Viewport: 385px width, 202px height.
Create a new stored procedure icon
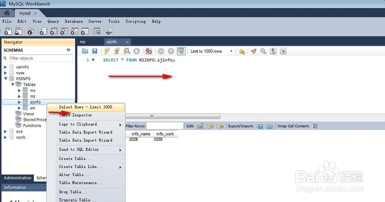74,31
